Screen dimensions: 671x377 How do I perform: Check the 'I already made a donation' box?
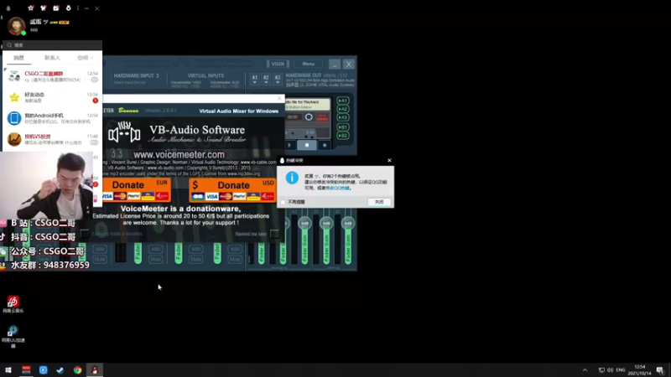[x=85, y=234]
